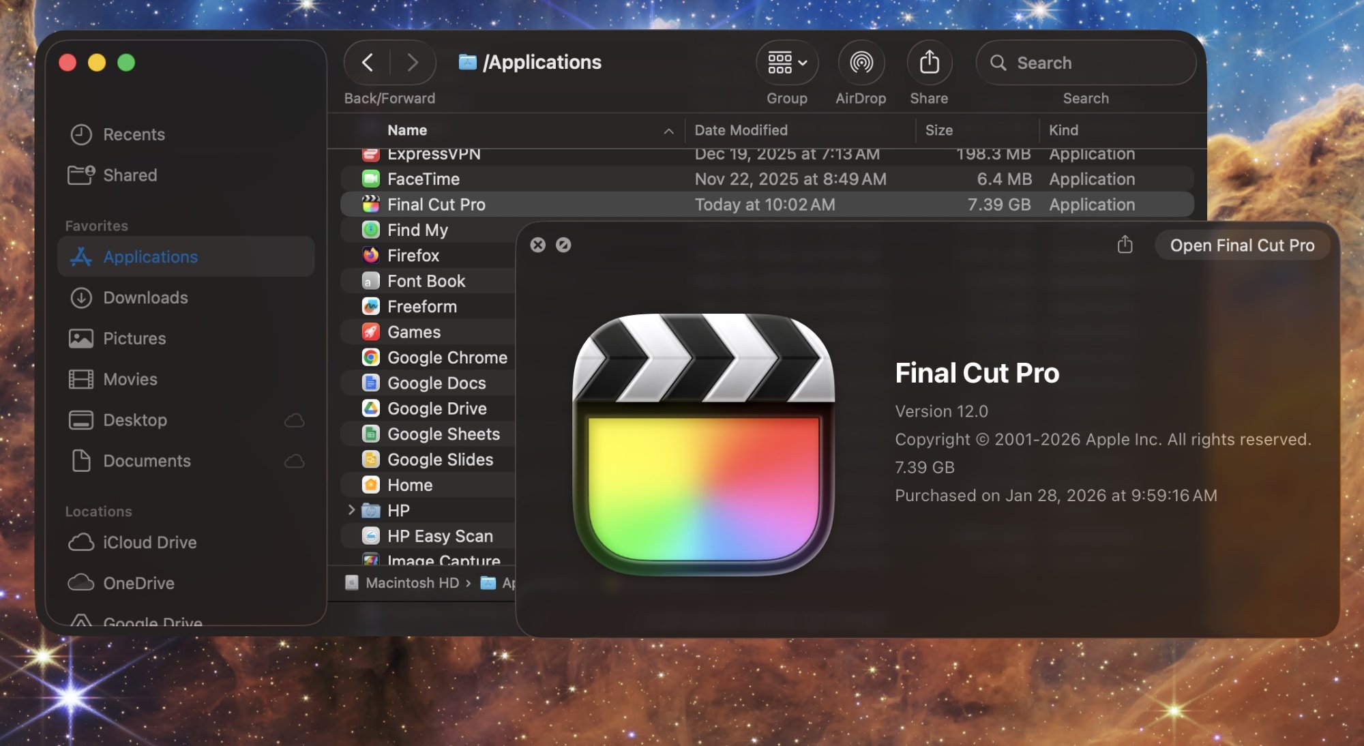The height and width of the screenshot is (746, 1364).
Task: Click the Final Cut Pro icon in list
Action: (370, 205)
